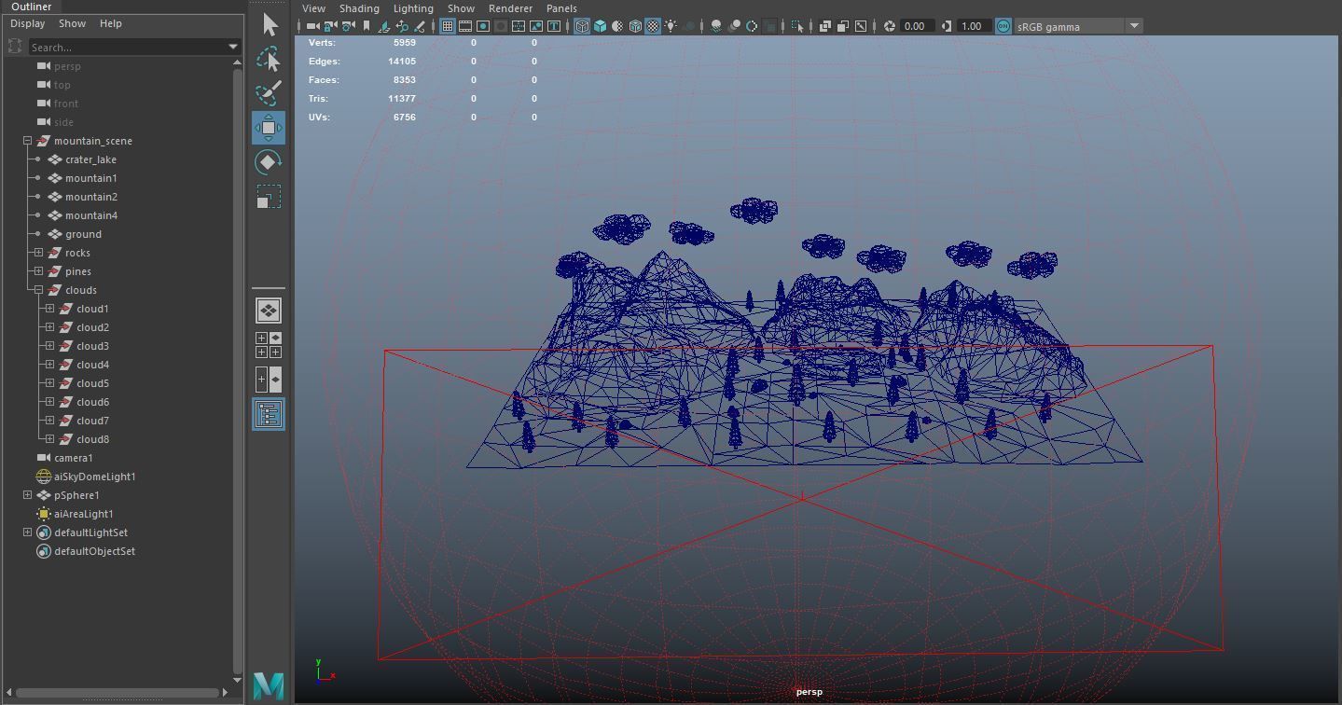Click the exposure aperture icon

[889, 26]
